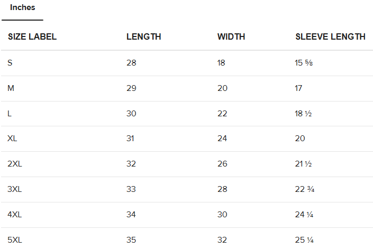Screen dimensions: 373x249
Task: Select the 2XL size row label
Action: point(15,164)
